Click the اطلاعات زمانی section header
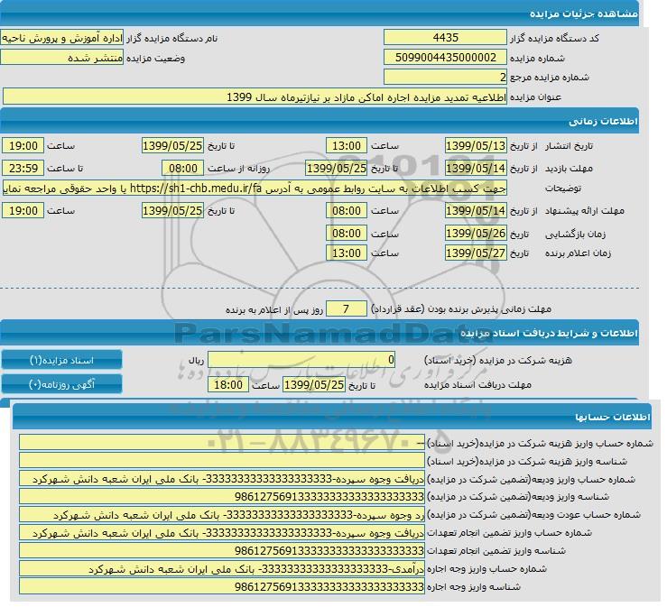667x607 pixels. pyautogui.click(x=319, y=121)
